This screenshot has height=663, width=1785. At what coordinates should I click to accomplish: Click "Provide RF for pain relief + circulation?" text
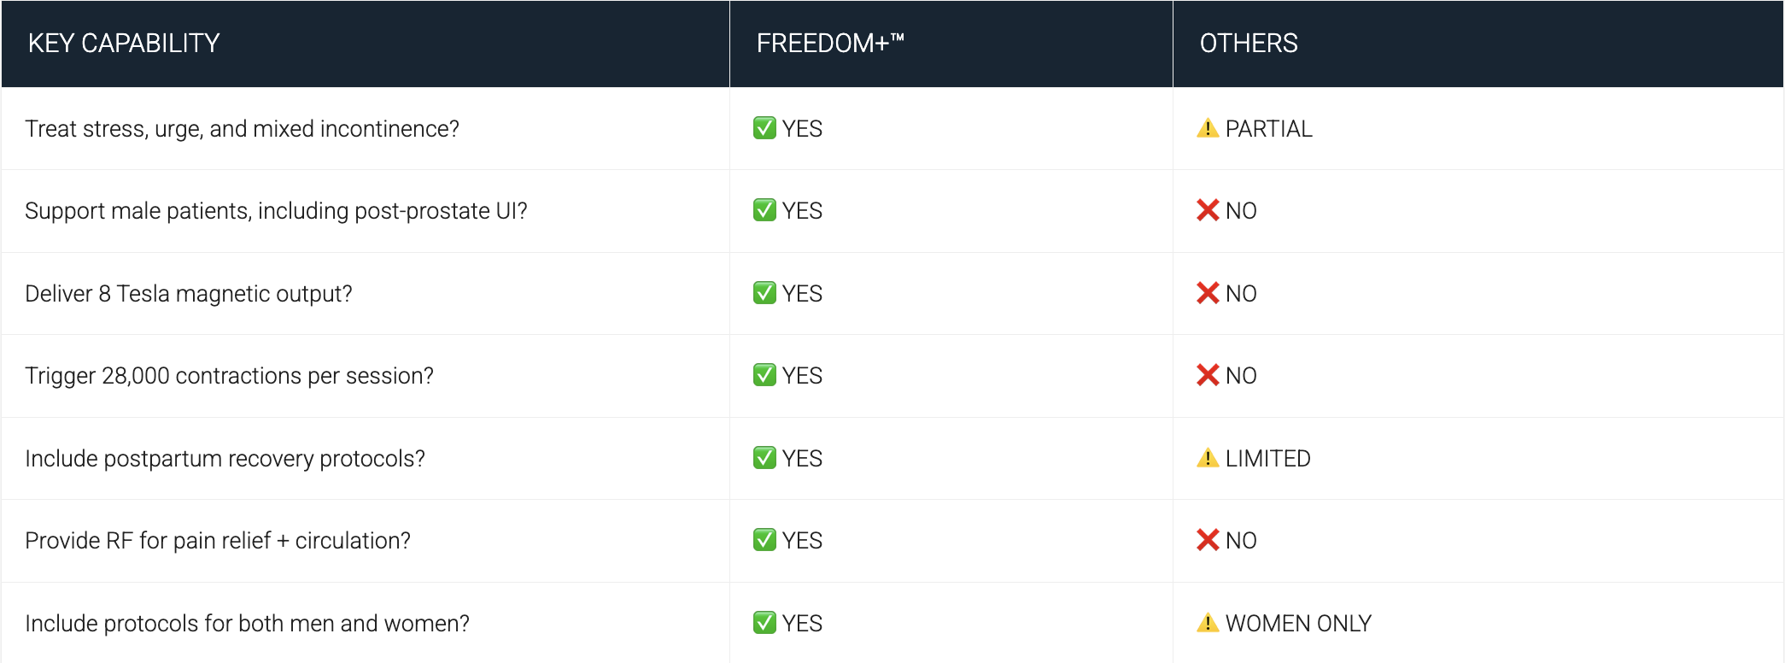(x=218, y=541)
